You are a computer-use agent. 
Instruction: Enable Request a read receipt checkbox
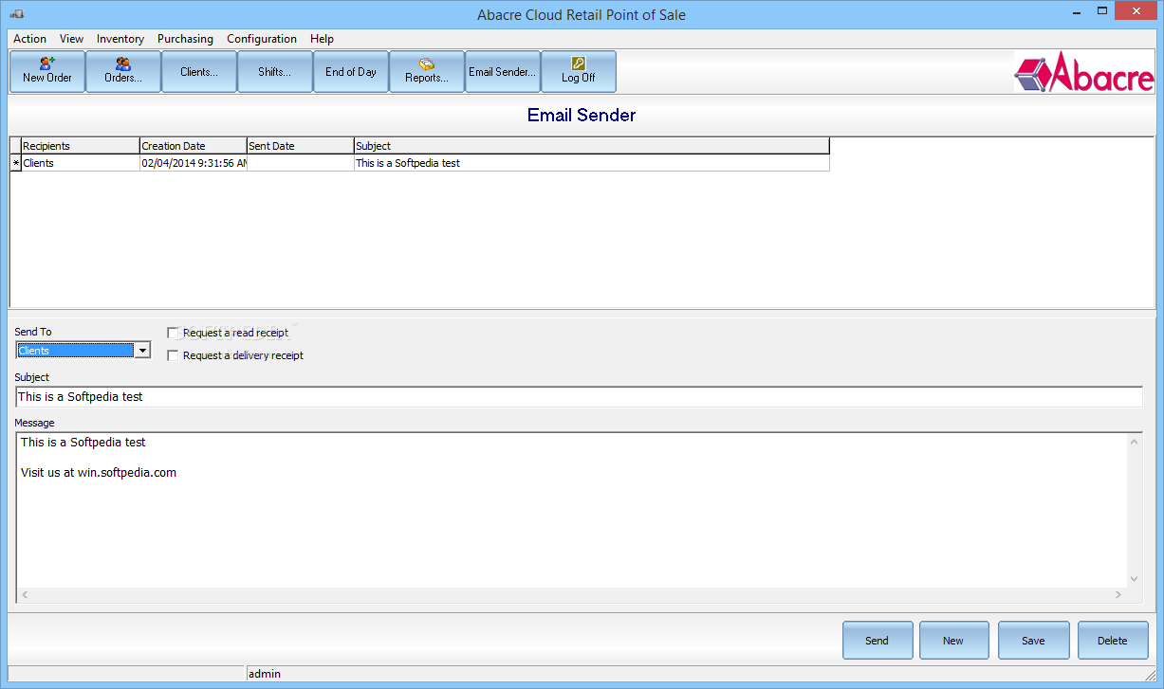tap(173, 333)
